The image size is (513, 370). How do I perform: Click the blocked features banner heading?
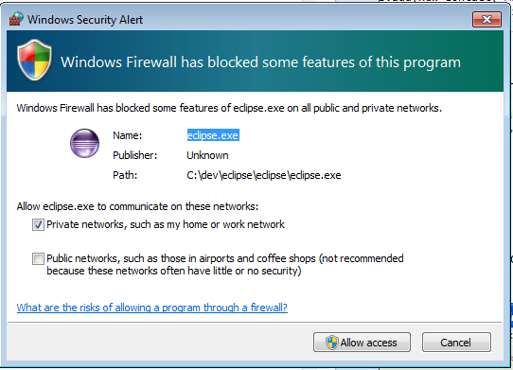point(260,62)
